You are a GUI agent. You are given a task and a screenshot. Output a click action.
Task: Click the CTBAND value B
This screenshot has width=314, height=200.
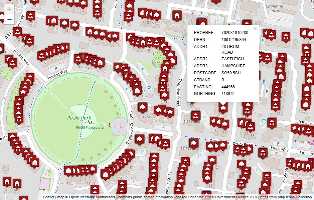click(223, 80)
